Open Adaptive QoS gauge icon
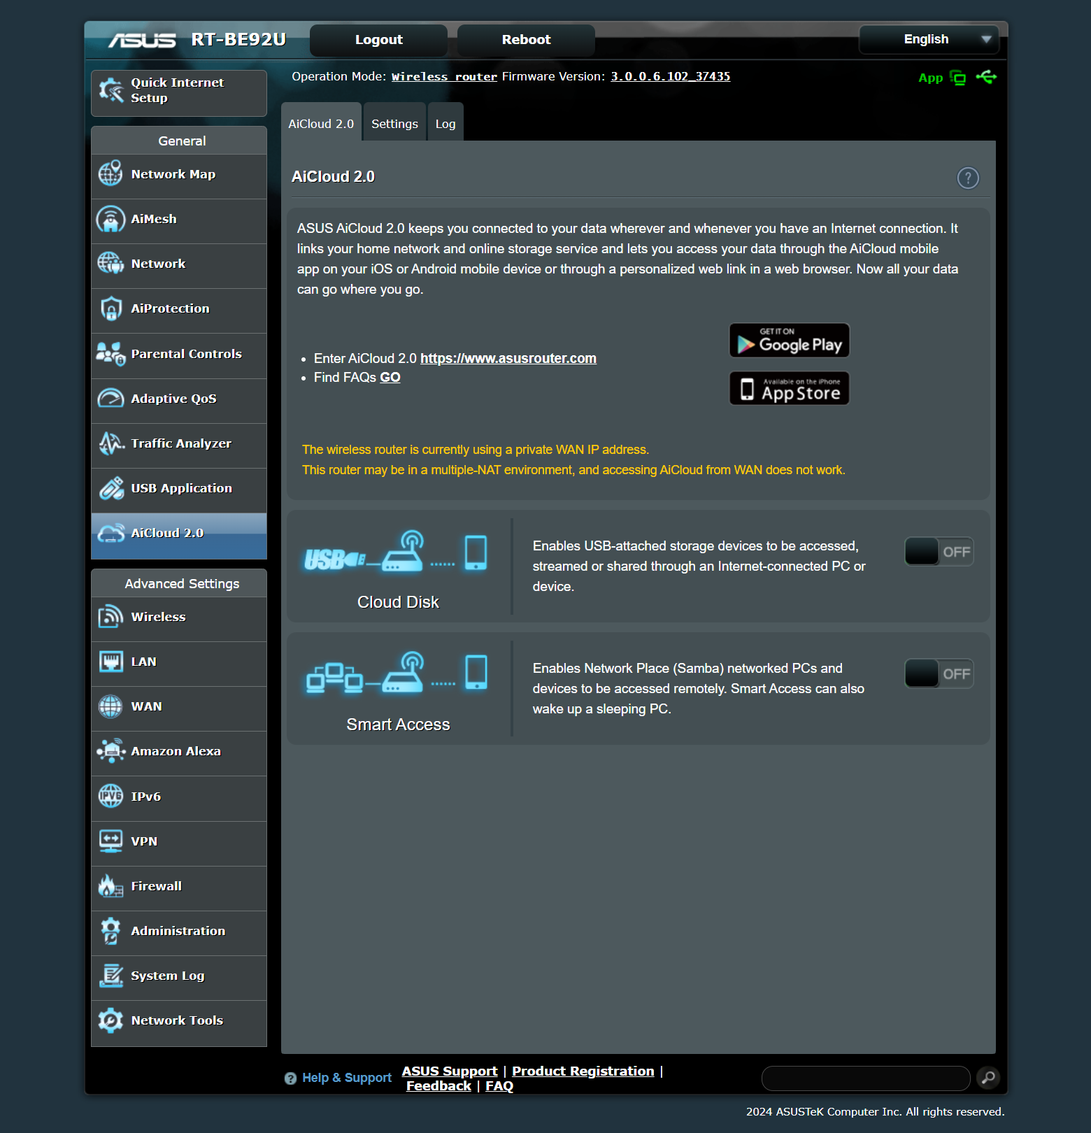 point(110,399)
